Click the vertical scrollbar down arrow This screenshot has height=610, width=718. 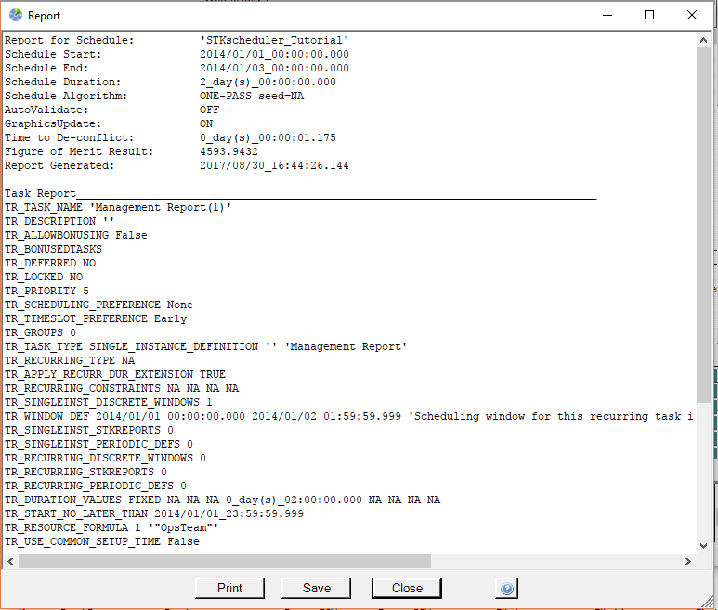pos(703,546)
